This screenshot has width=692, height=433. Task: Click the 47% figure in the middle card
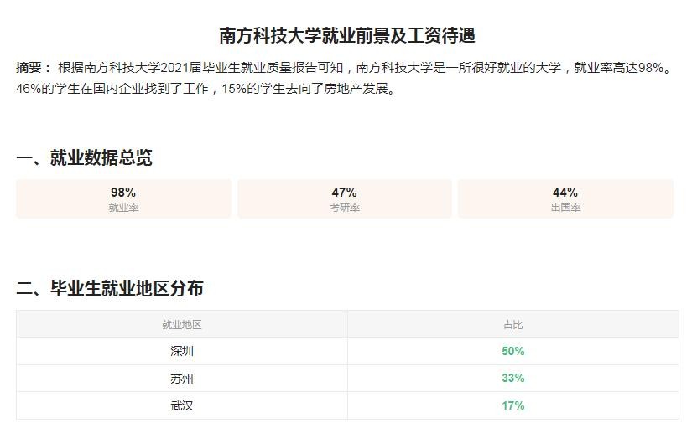344,193
